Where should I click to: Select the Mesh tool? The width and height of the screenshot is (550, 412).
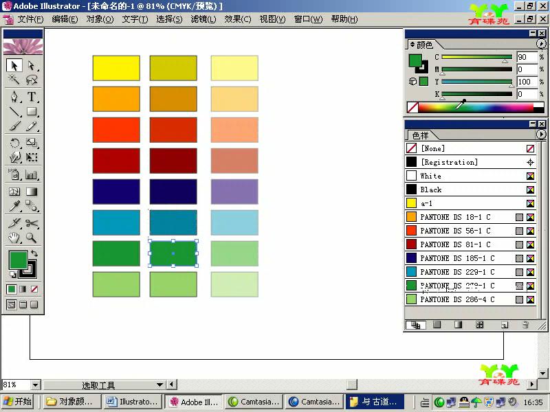tap(14, 192)
